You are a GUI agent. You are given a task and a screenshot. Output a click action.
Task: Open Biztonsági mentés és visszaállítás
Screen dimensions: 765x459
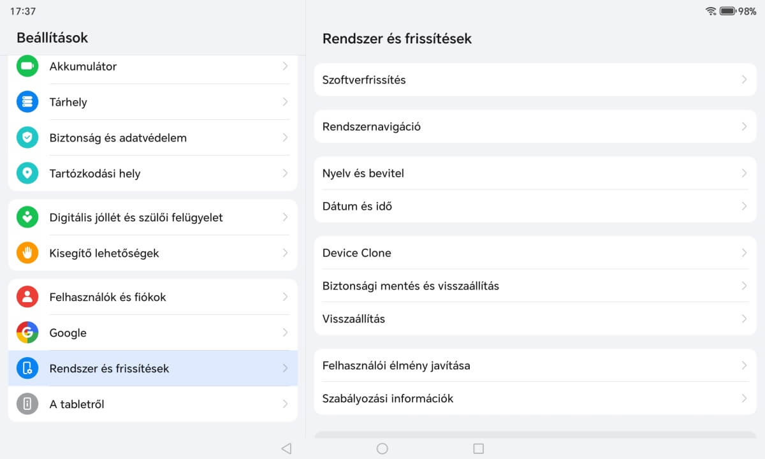tap(411, 286)
